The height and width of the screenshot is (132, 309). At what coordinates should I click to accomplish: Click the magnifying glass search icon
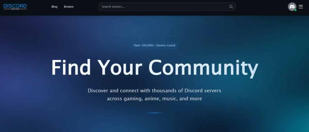click(231, 7)
